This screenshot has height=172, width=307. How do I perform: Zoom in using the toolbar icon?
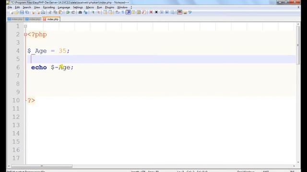pyautogui.click(x=93, y=12)
